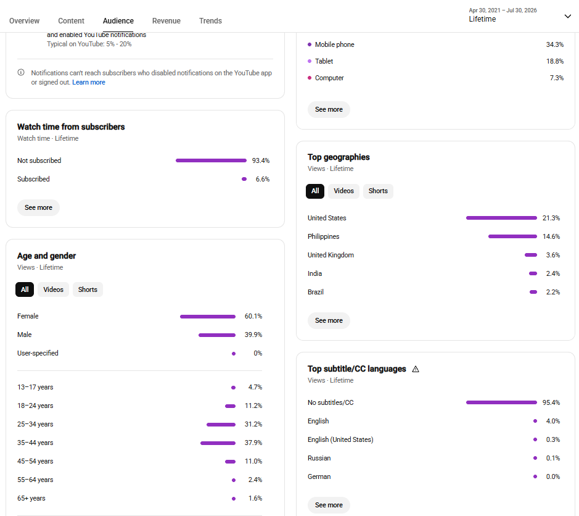The width and height of the screenshot is (579, 516).
Task: Filter Top geographies by Videos
Action: 343,191
